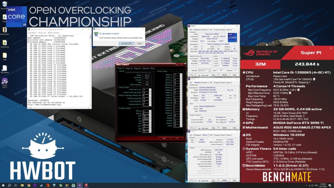This screenshot has height=188, width=334.
Task: Open Socket #1 Selection dropdown in CPU-Z
Action: [204, 70]
